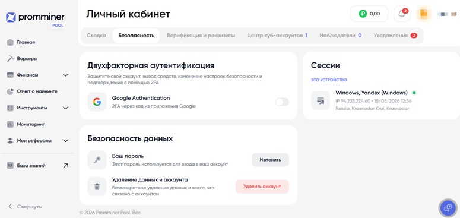The height and width of the screenshot is (218, 460).
Task: Click the pie chart icon for Отчет о майнинге
Action: [x=10, y=91]
